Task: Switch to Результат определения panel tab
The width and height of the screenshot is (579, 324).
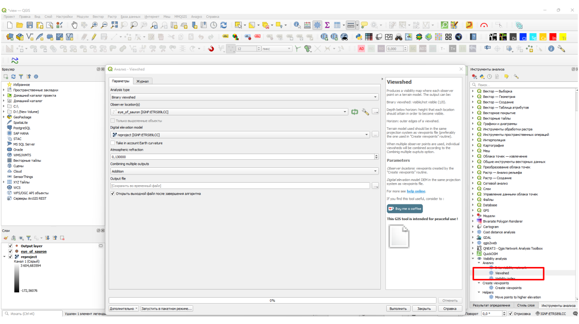Action: pos(491,305)
